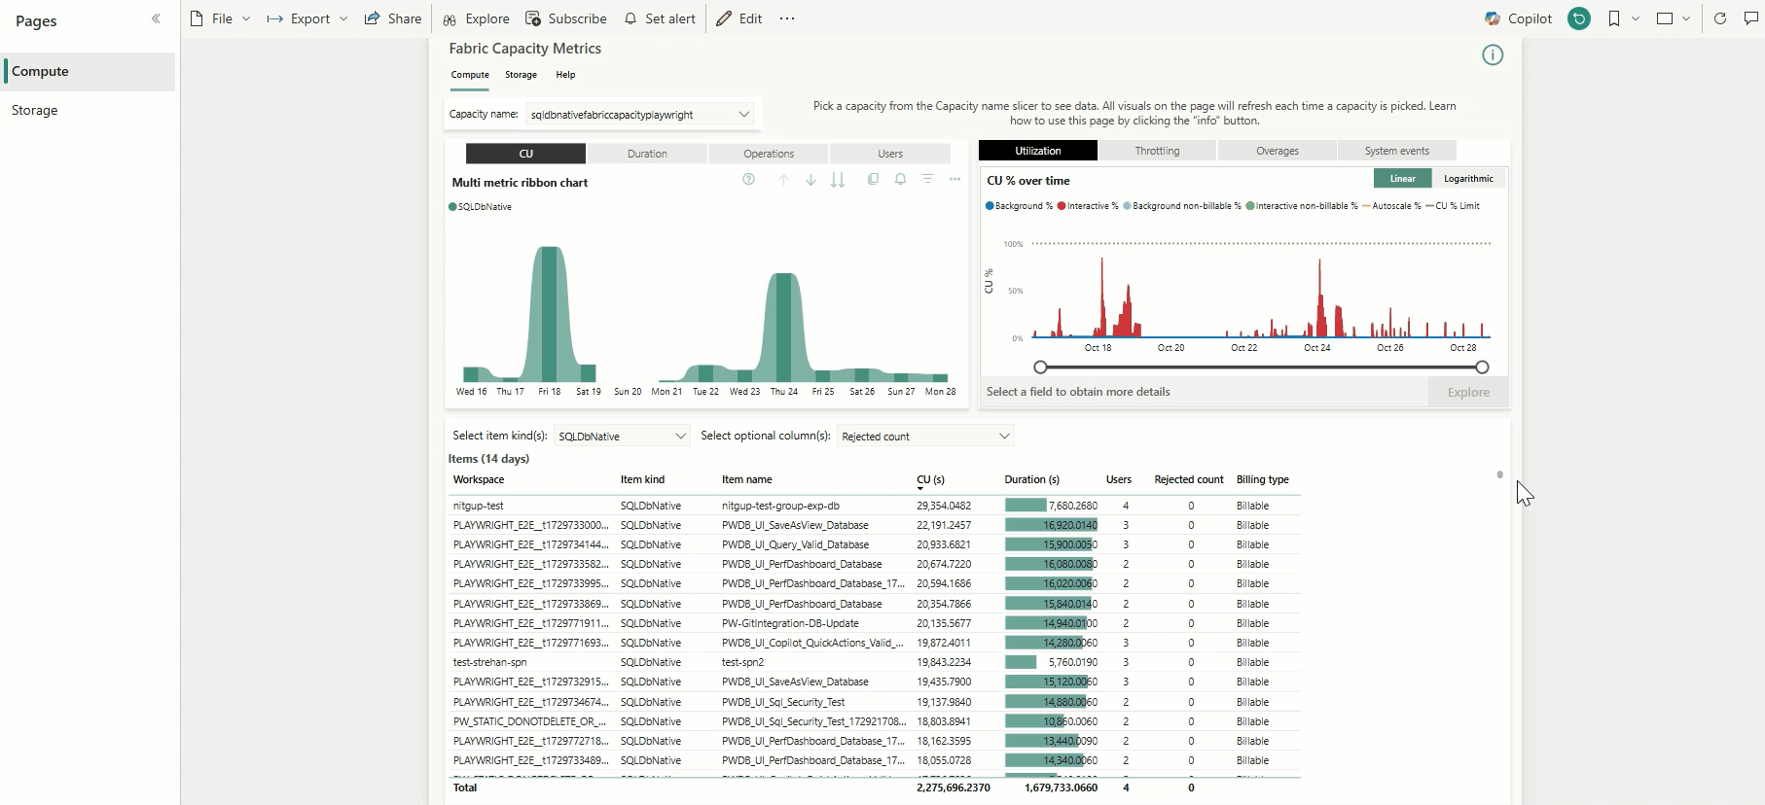
Task: Select Linear scale toggle
Action: tap(1402, 179)
